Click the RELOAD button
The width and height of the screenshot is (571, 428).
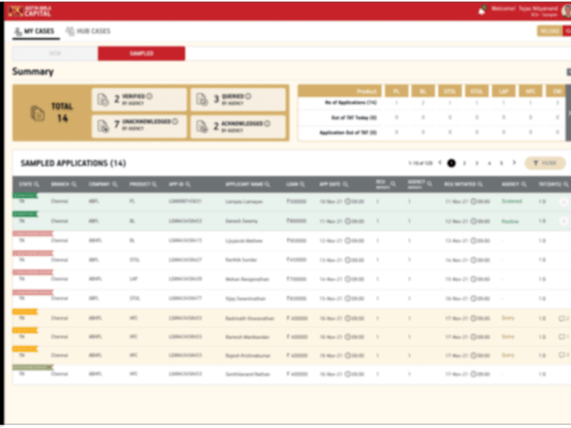[x=550, y=31]
